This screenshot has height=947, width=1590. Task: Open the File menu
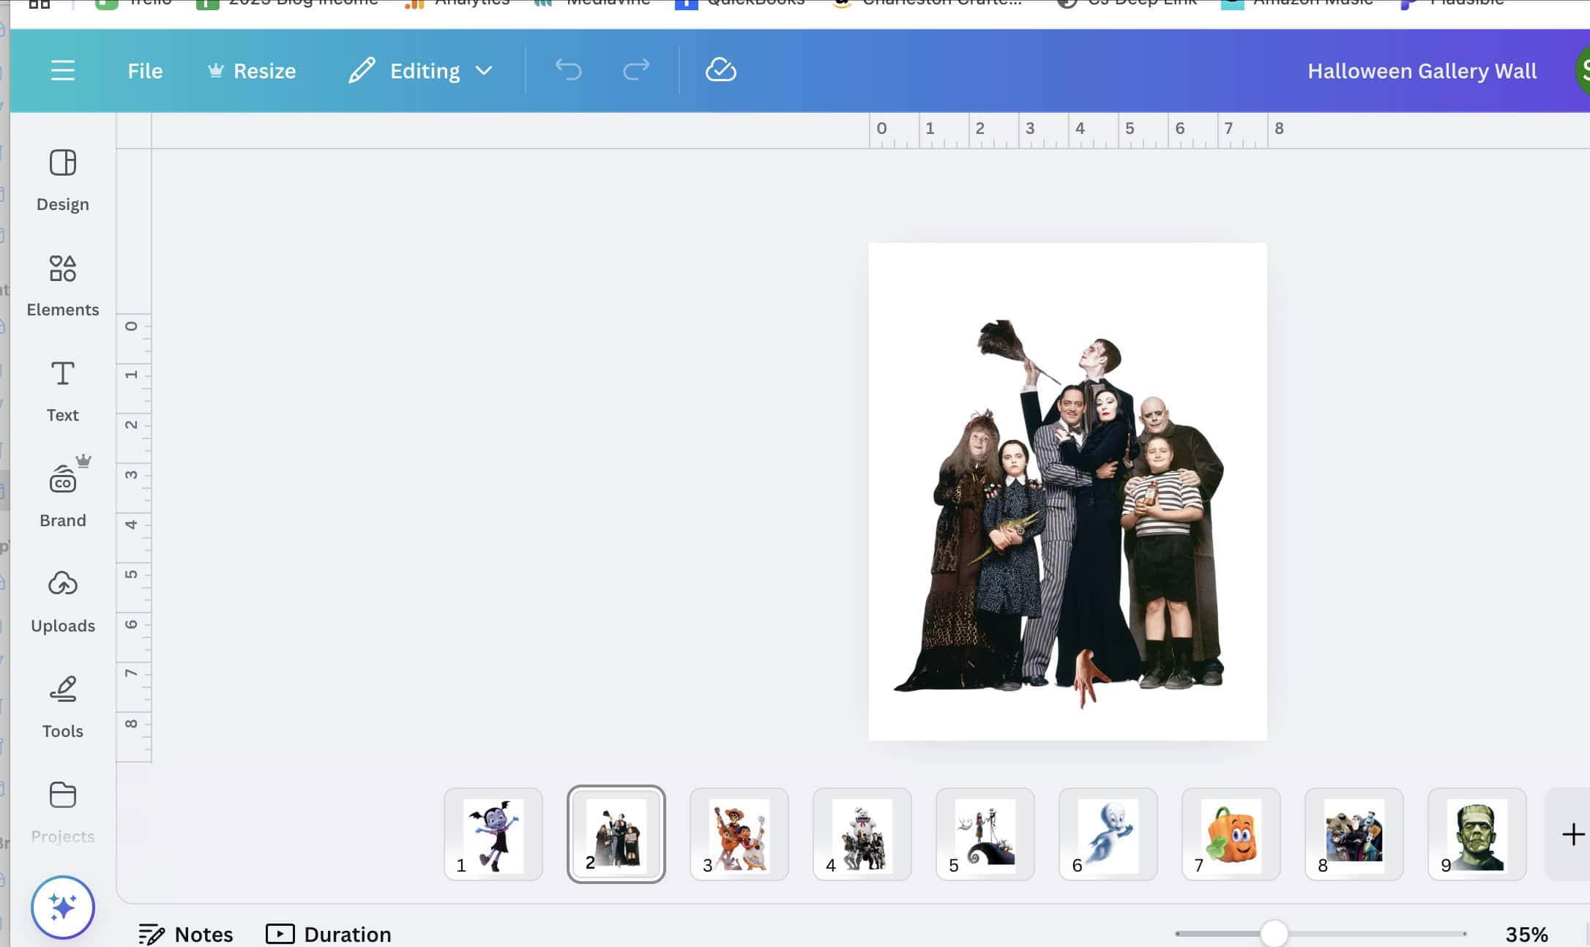point(145,70)
